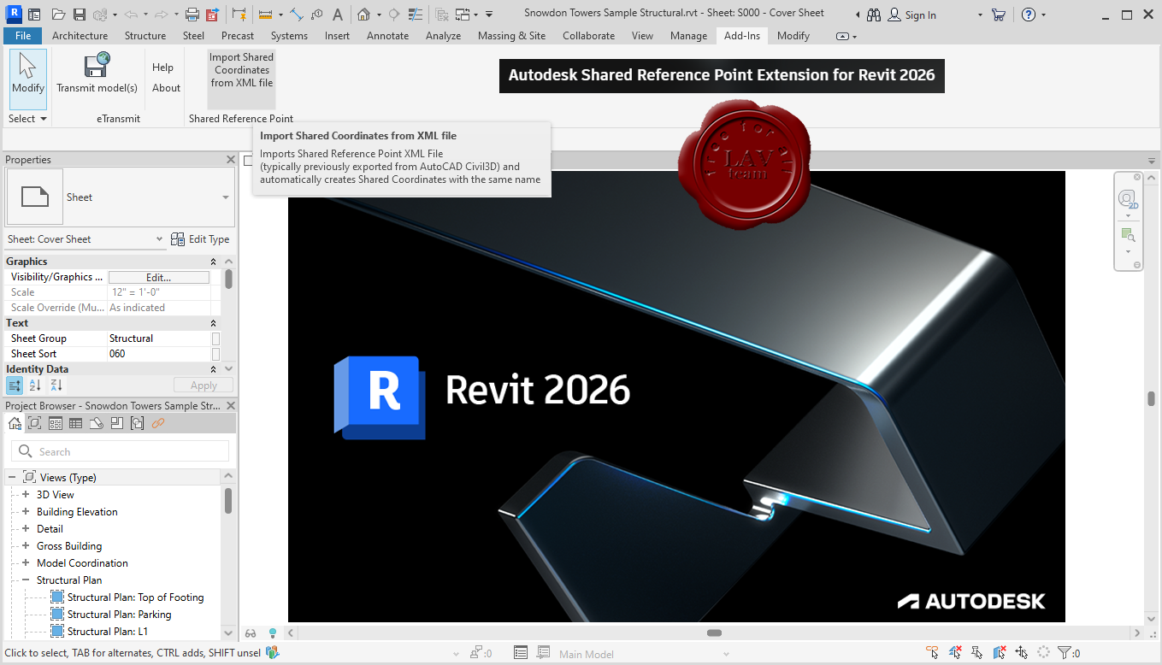The image size is (1162, 665).
Task: Click the Measure ruler icon
Action: pyautogui.click(x=265, y=15)
